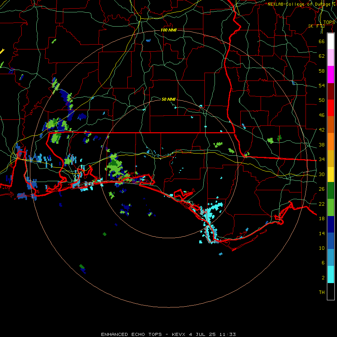Click the gold legend color band

click(x=331, y=158)
